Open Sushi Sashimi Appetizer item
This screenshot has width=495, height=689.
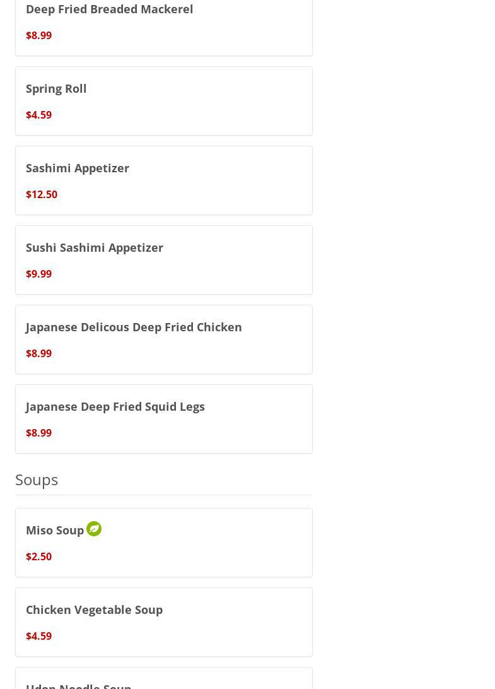coord(95,248)
